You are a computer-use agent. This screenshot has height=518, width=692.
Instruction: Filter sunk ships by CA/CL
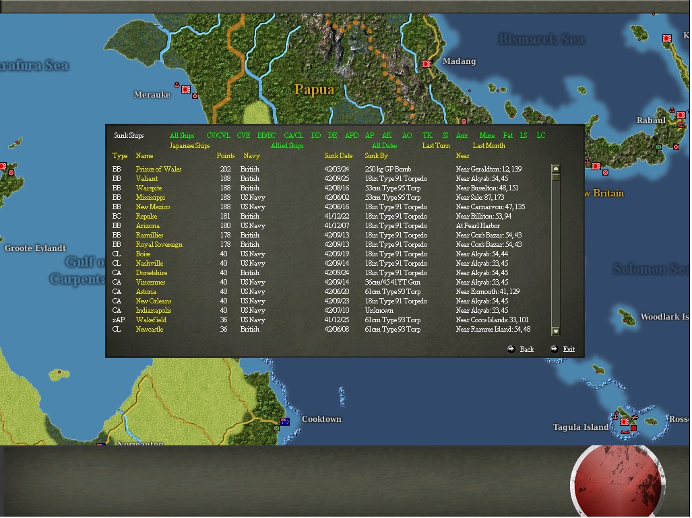(294, 135)
